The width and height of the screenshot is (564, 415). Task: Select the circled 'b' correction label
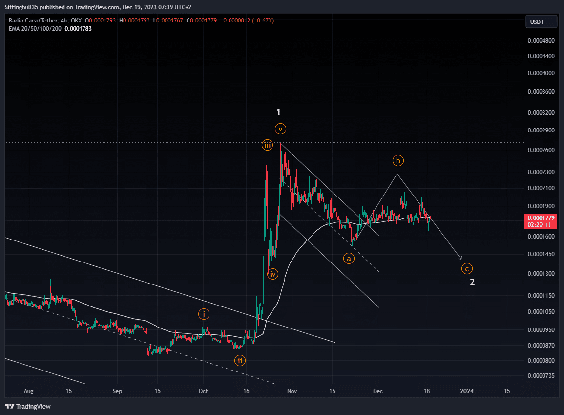tap(398, 160)
